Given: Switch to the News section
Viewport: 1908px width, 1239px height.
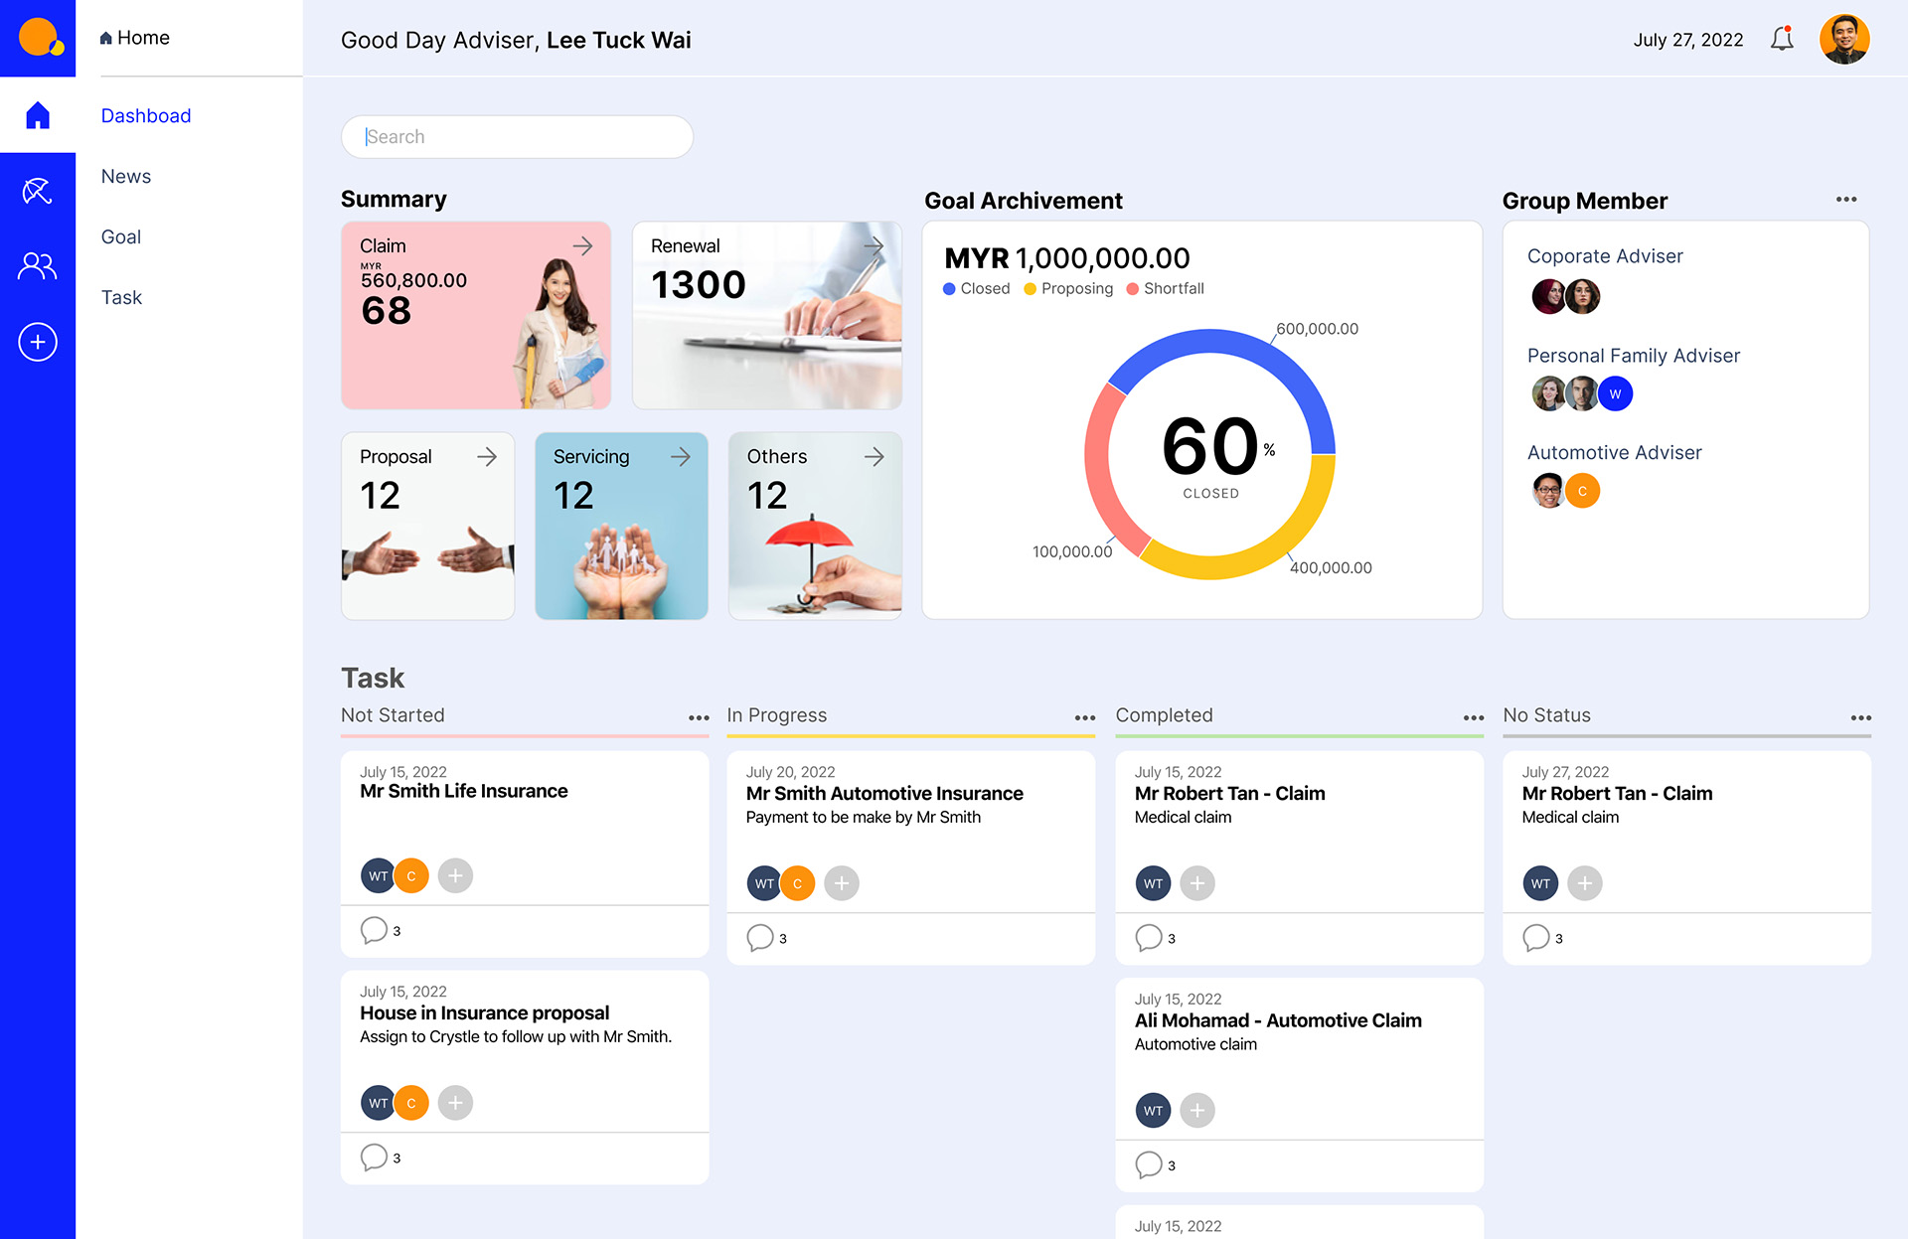Looking at the screenshot, I should point(125,176).
